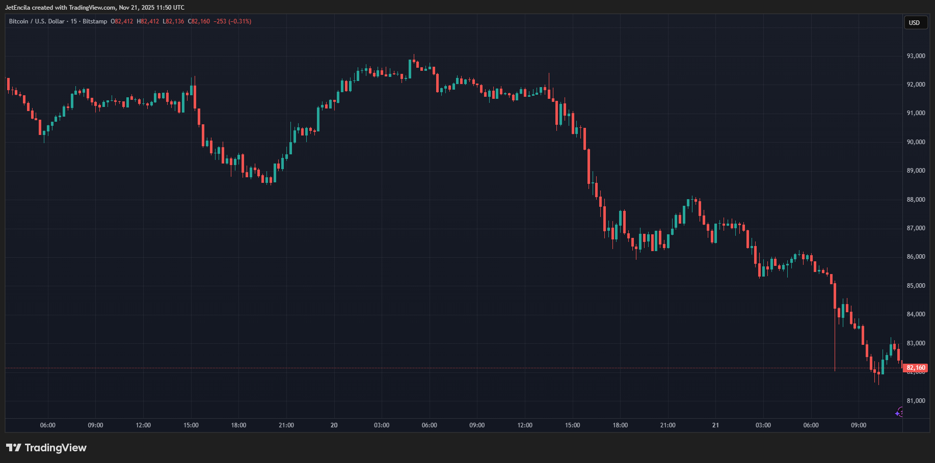Click the 81,000 price axis label
The width and height of the screenshot is (935, 463).
(x=916, y=401)
